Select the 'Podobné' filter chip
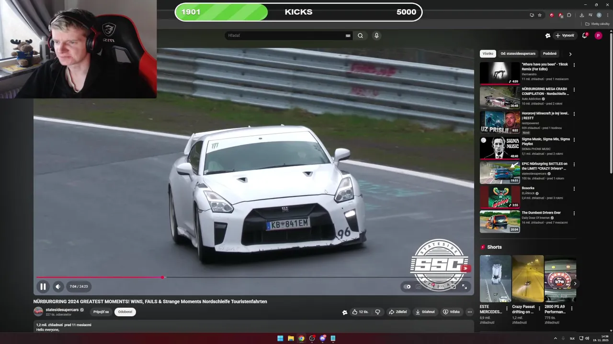Viewport: 613px width, 344px height. (x=550, y=54)
